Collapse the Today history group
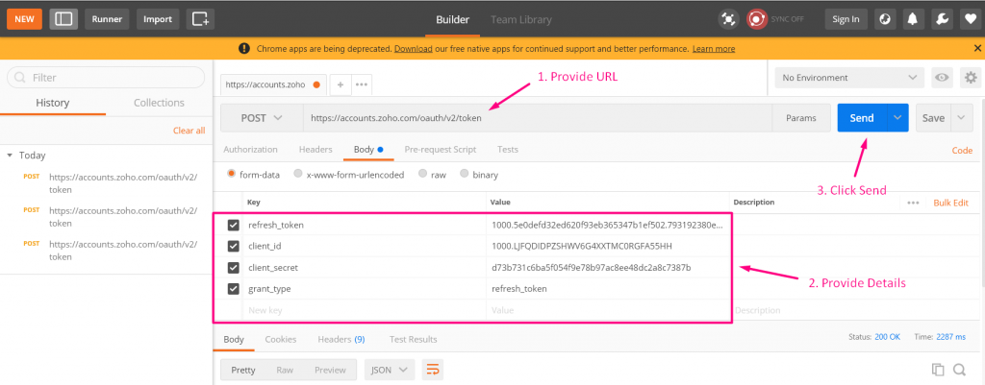Viewport: 985px width, 385px height. (10, 156)
